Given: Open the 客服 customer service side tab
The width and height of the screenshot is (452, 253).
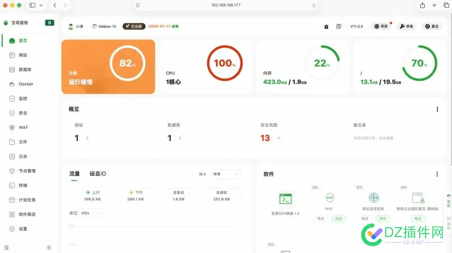Looking at the screenshot, I should (448, 200).
